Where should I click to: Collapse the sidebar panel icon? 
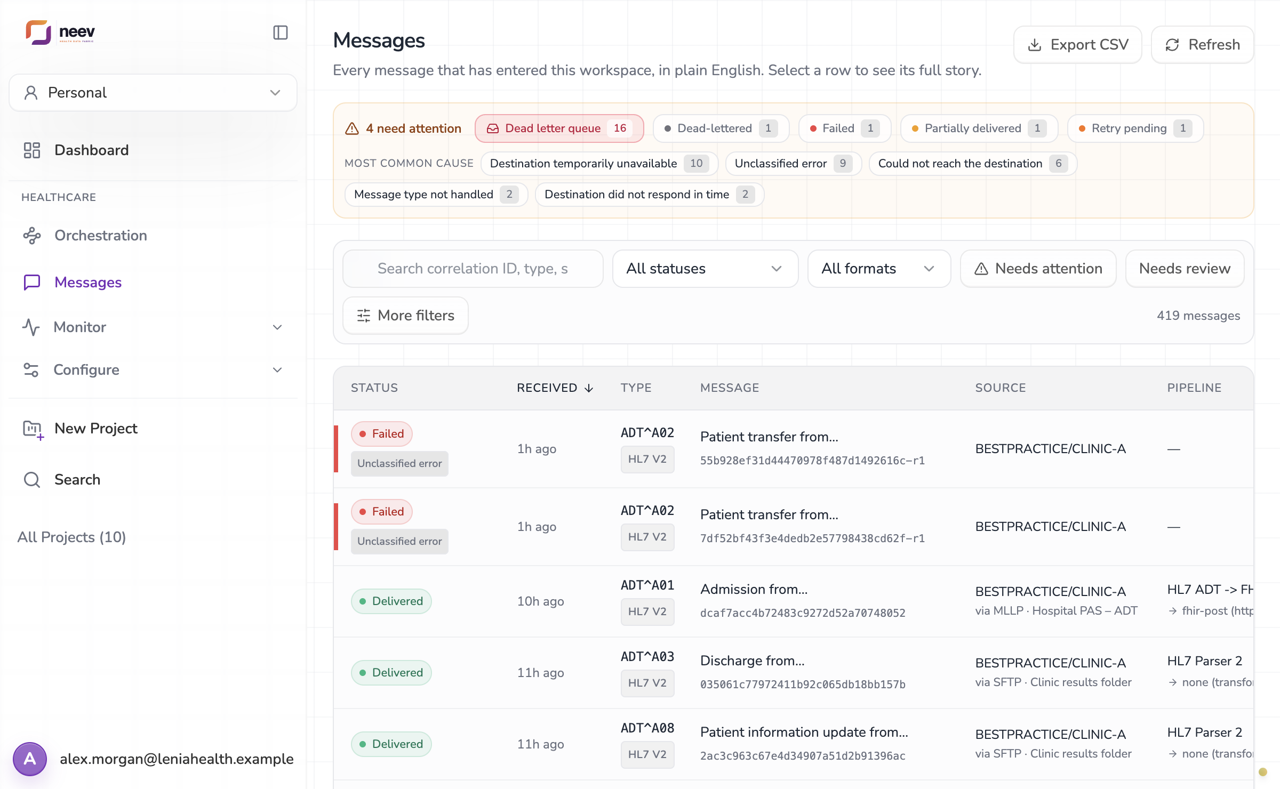(x=281, y=33)
